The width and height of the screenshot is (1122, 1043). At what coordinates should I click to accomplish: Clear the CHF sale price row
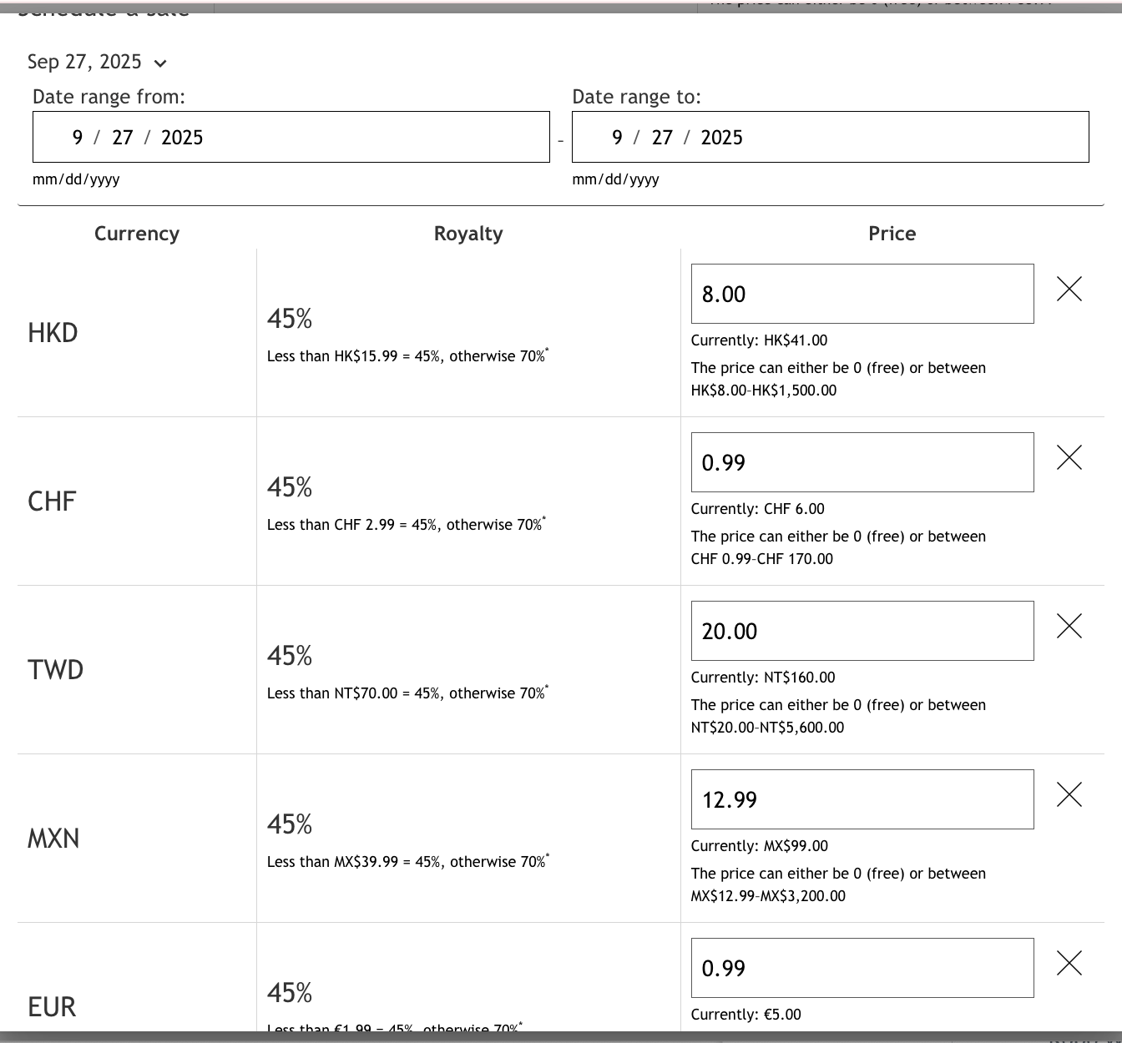coord(1069,458)
